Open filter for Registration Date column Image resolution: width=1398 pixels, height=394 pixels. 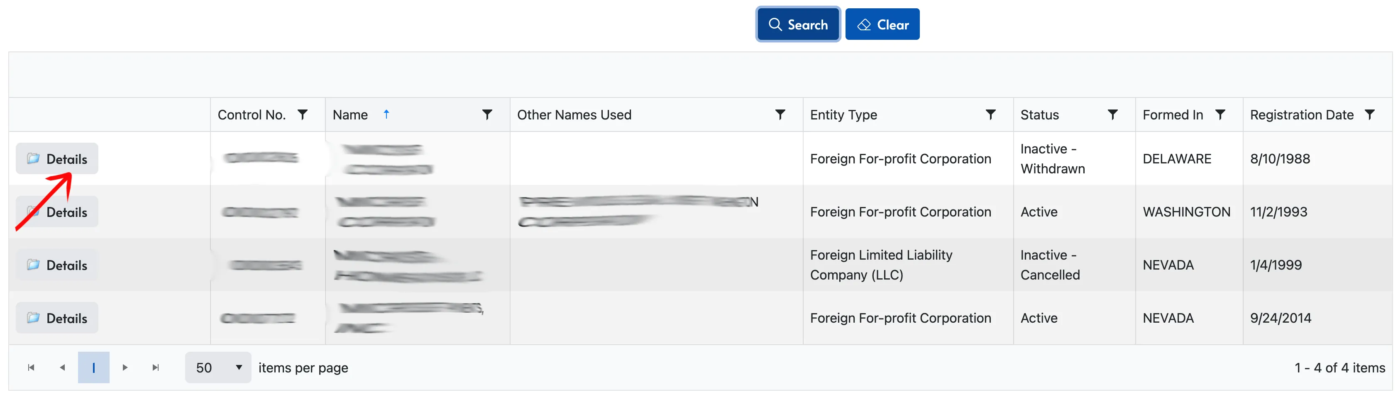pos(1369,114)
